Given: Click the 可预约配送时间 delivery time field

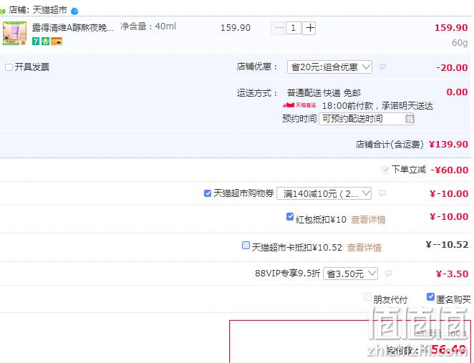Looking at the screenshot, I should (x=367, y=119).
